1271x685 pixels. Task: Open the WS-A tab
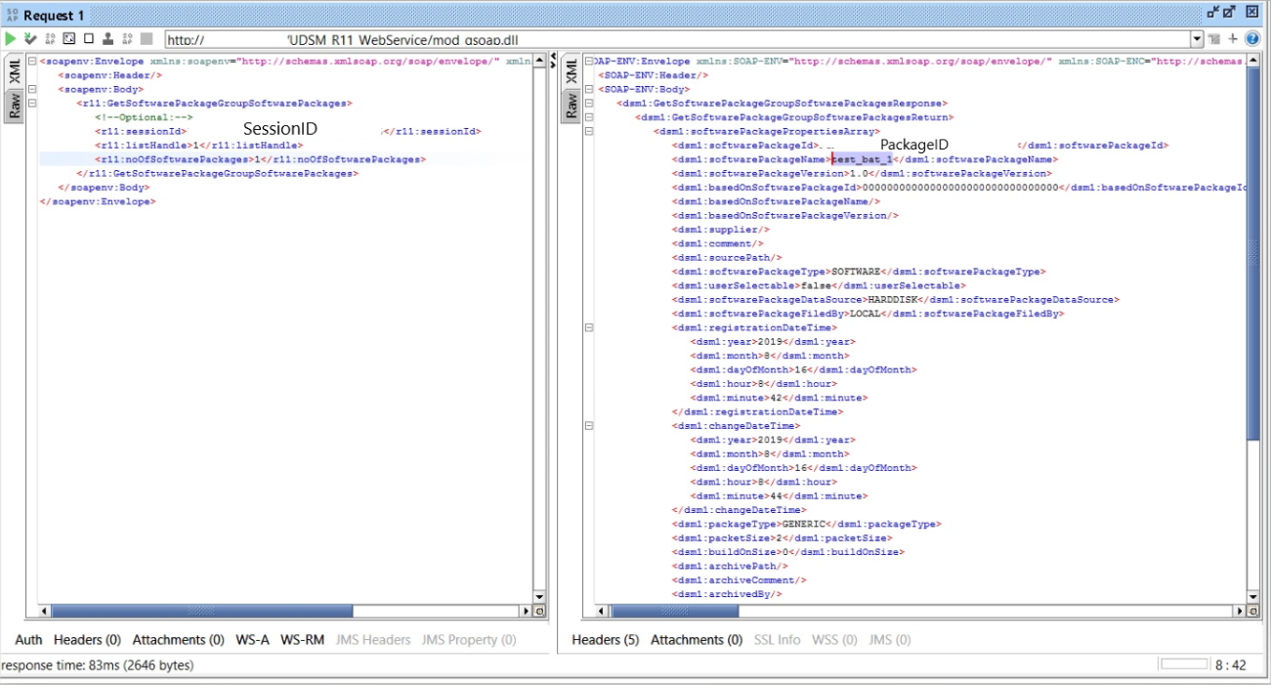click(x=252, y=640)
